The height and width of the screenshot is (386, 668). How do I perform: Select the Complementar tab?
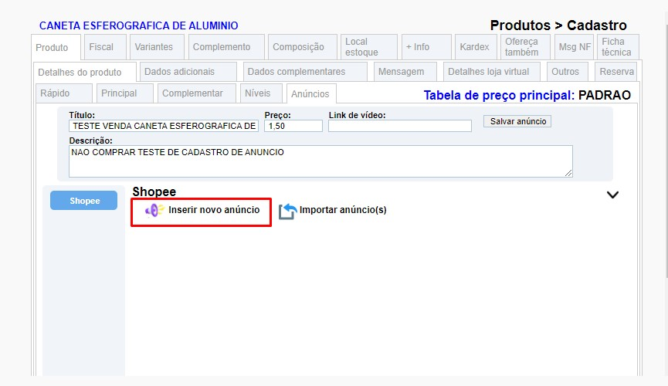coord(196,93)
